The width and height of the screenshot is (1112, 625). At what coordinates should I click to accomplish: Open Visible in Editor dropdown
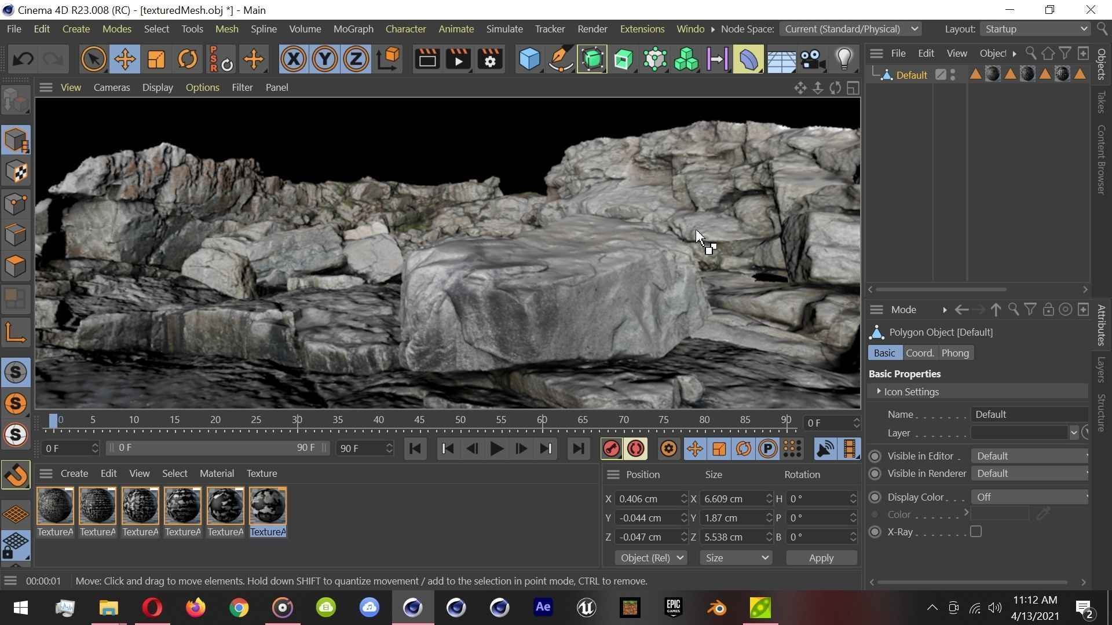coord(1031,457)
